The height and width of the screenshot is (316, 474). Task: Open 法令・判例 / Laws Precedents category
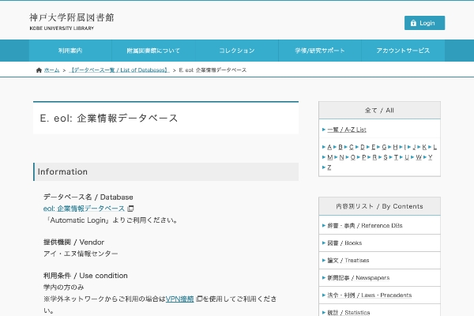[x=370, y=295]
